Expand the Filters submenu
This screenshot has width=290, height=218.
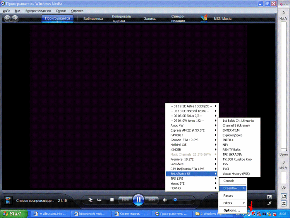coord(233,203)
